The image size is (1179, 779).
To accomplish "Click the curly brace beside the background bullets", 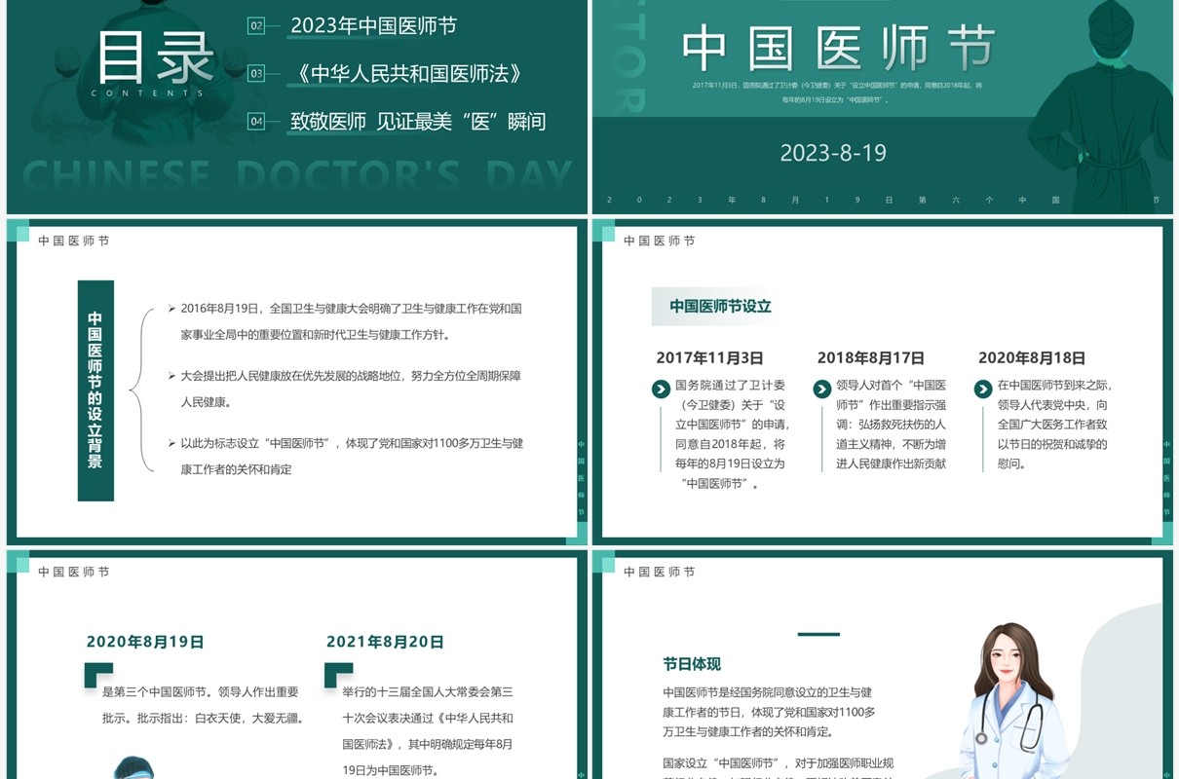I will 142,390.
